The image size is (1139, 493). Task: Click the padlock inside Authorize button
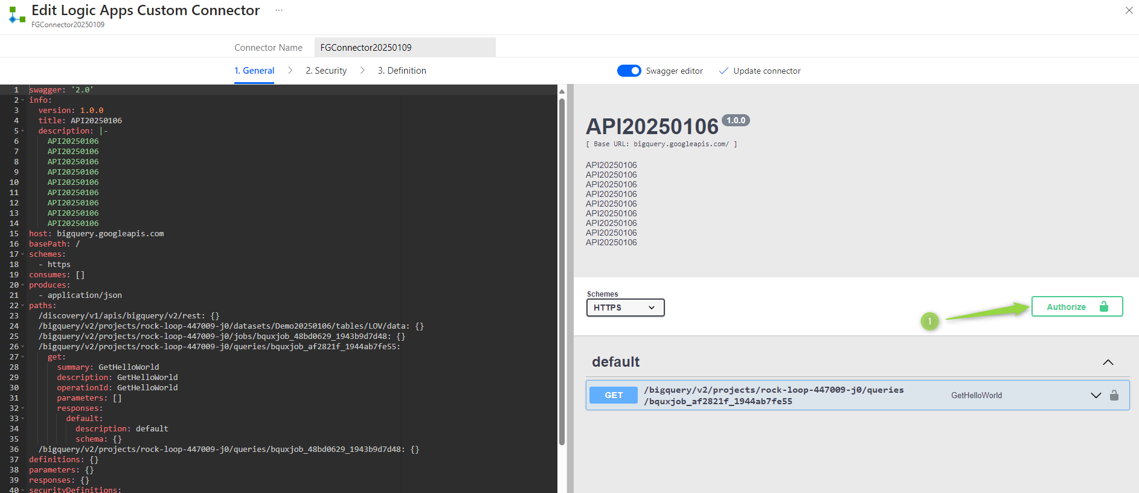click(x=1104, y=306)
